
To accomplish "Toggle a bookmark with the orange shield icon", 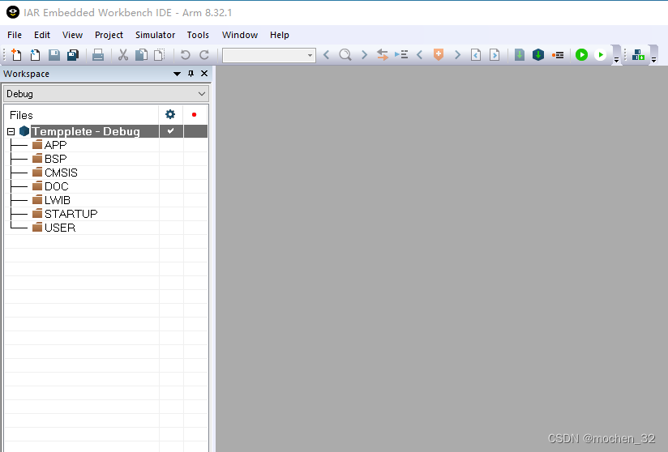I will [439, 55].
